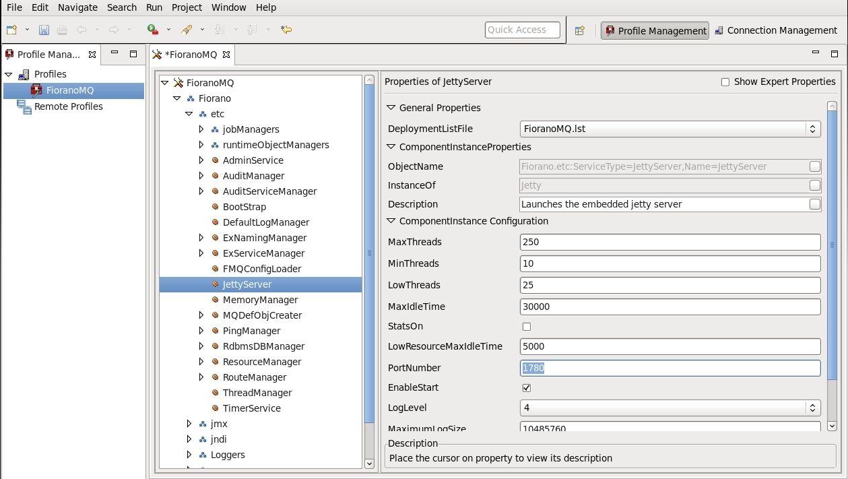
Task: Open the Navigate menu
Action: (x=77, y=7)
